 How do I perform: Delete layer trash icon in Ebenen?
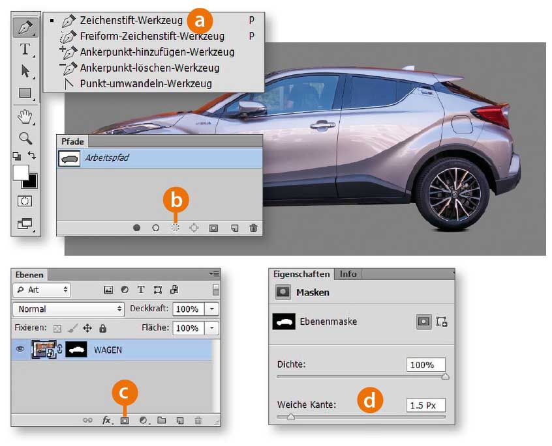coord(198,420)
